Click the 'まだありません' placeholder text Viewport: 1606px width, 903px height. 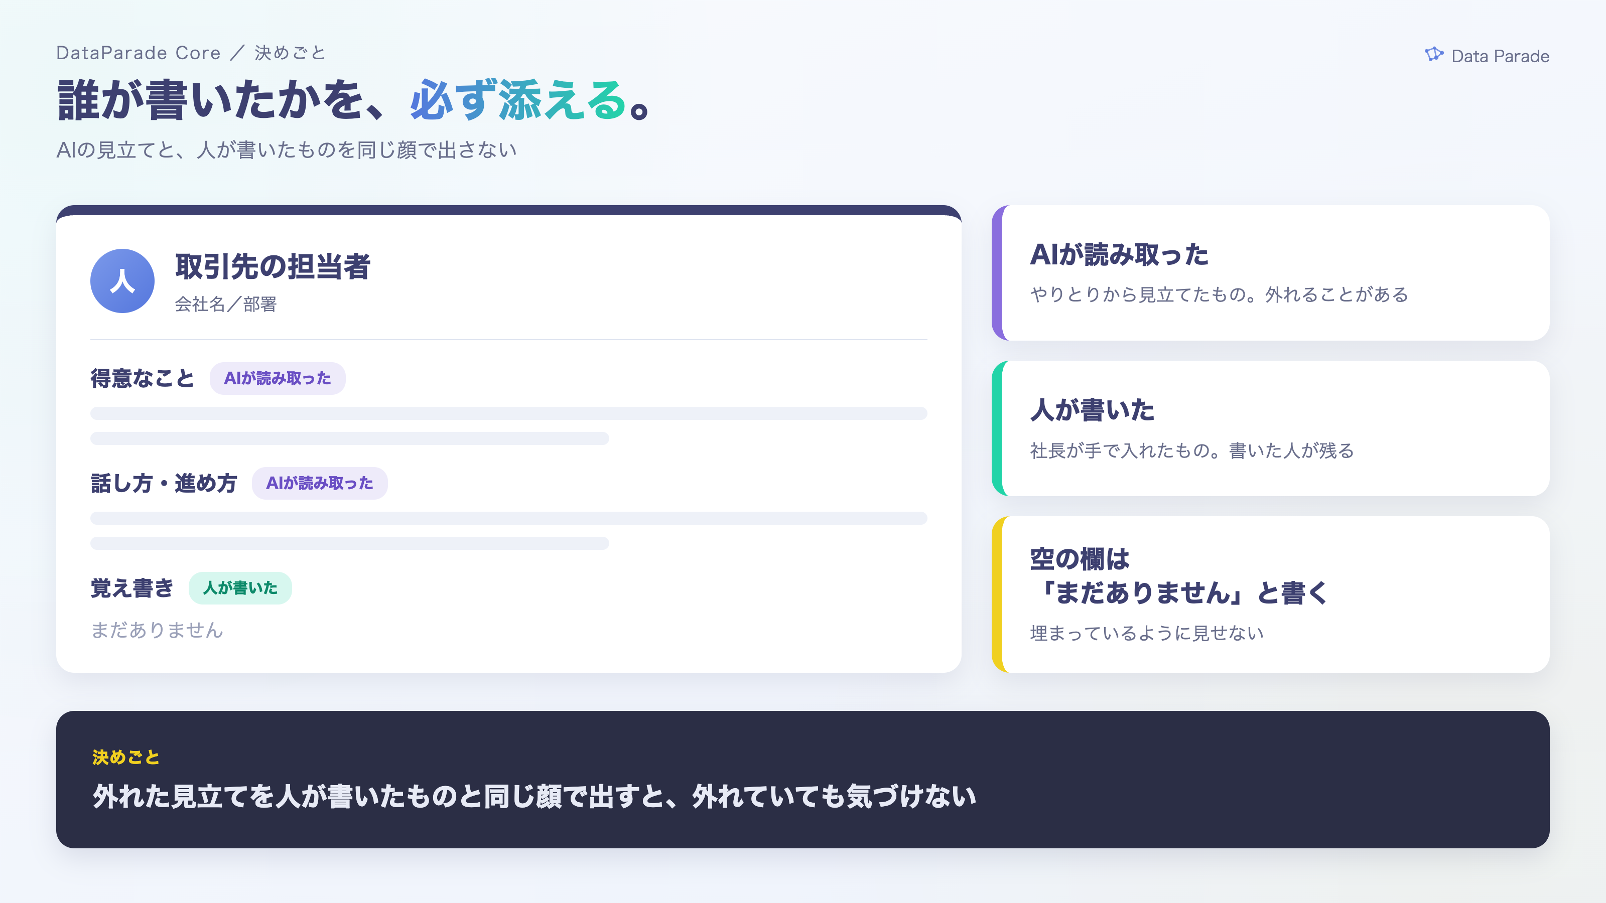(x=157, y=630)
